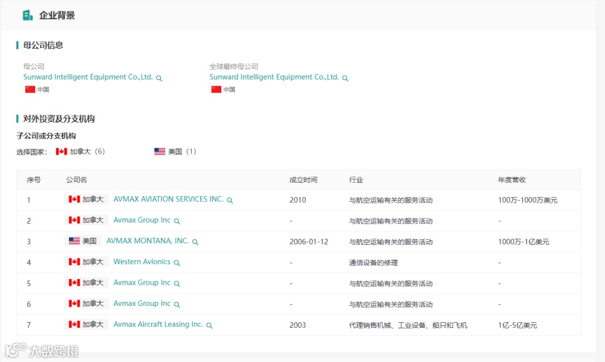
Task: Open AVMAX MONTANA, INC. link
Action: click(147, 241)
